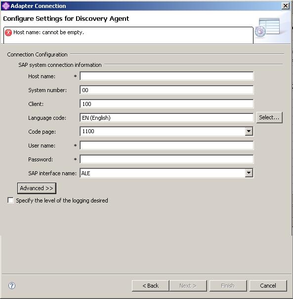The height and width of the screenshot is (299, 293).
Task: Open the Code page dropdown arrow
Action: coord(249,131)
